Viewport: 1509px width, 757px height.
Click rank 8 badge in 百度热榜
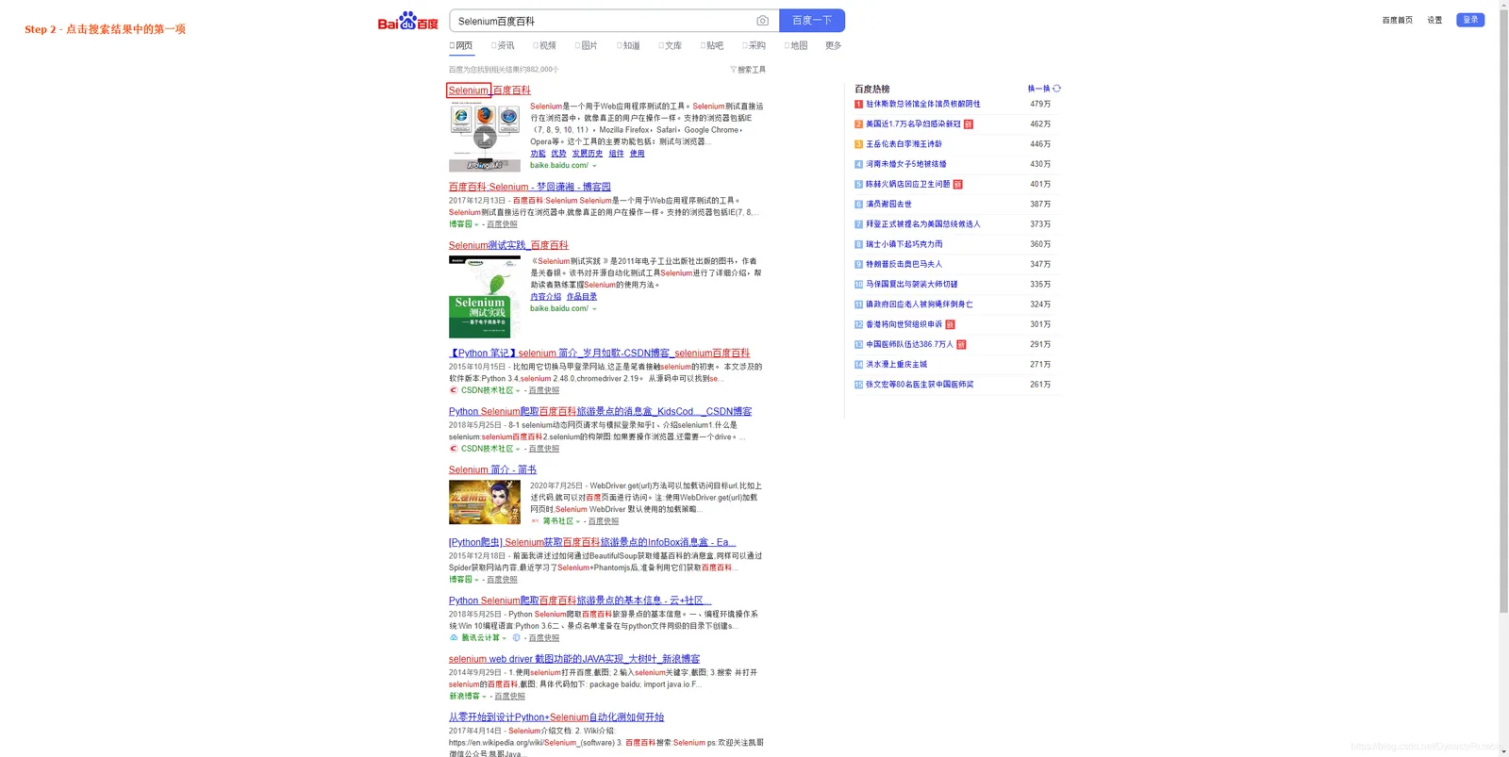858,244
